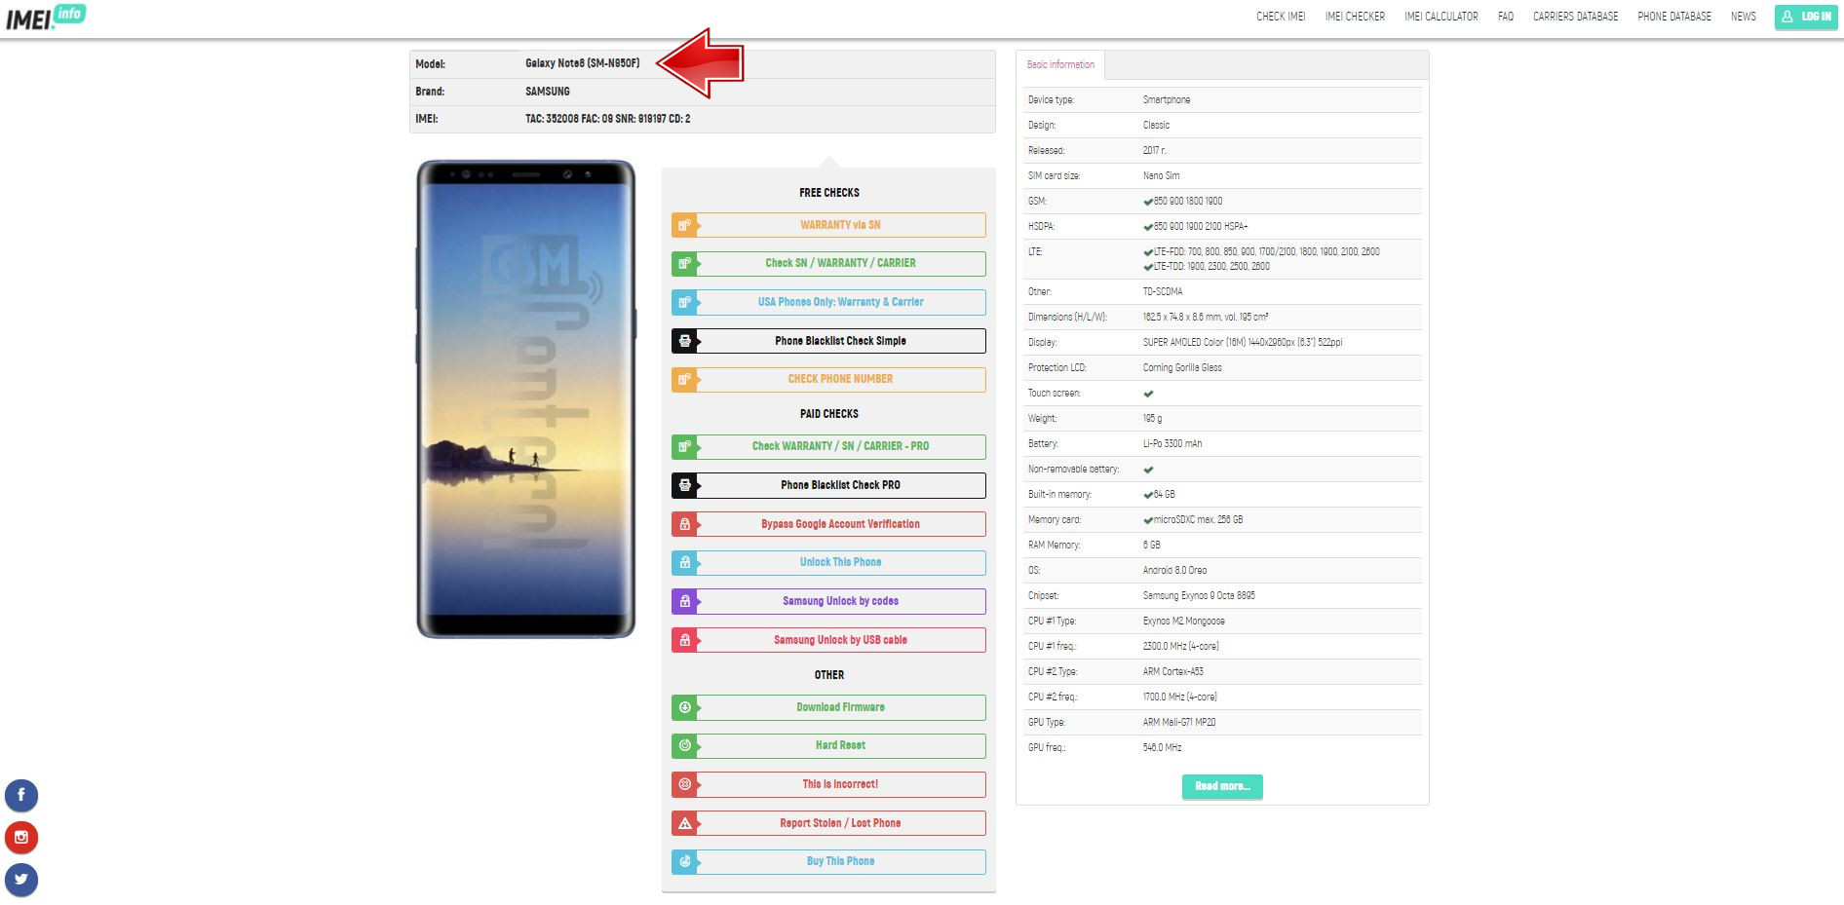This screenshot has height=905, width=1844.
Task: Click the GPU Type value ARM Mali-G71 MP20
Action: coord(1179,722)
